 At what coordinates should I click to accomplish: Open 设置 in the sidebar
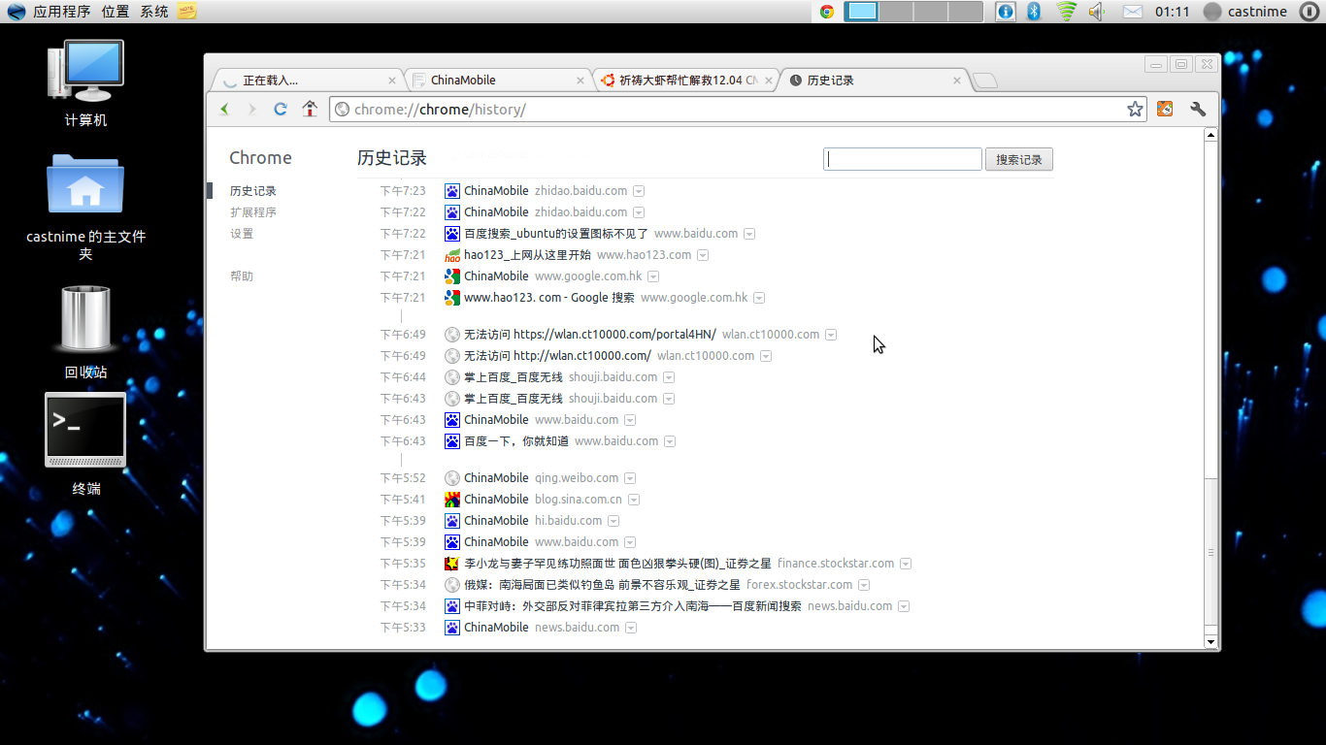click(x=242, y=234)
